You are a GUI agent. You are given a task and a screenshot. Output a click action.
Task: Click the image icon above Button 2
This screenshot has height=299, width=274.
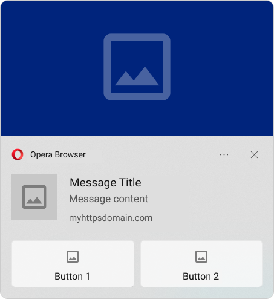point(201,257)
